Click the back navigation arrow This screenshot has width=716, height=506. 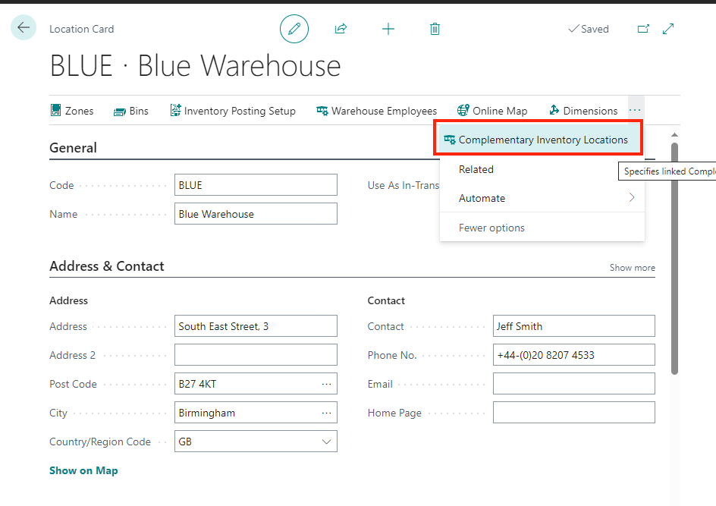(23, 27)
